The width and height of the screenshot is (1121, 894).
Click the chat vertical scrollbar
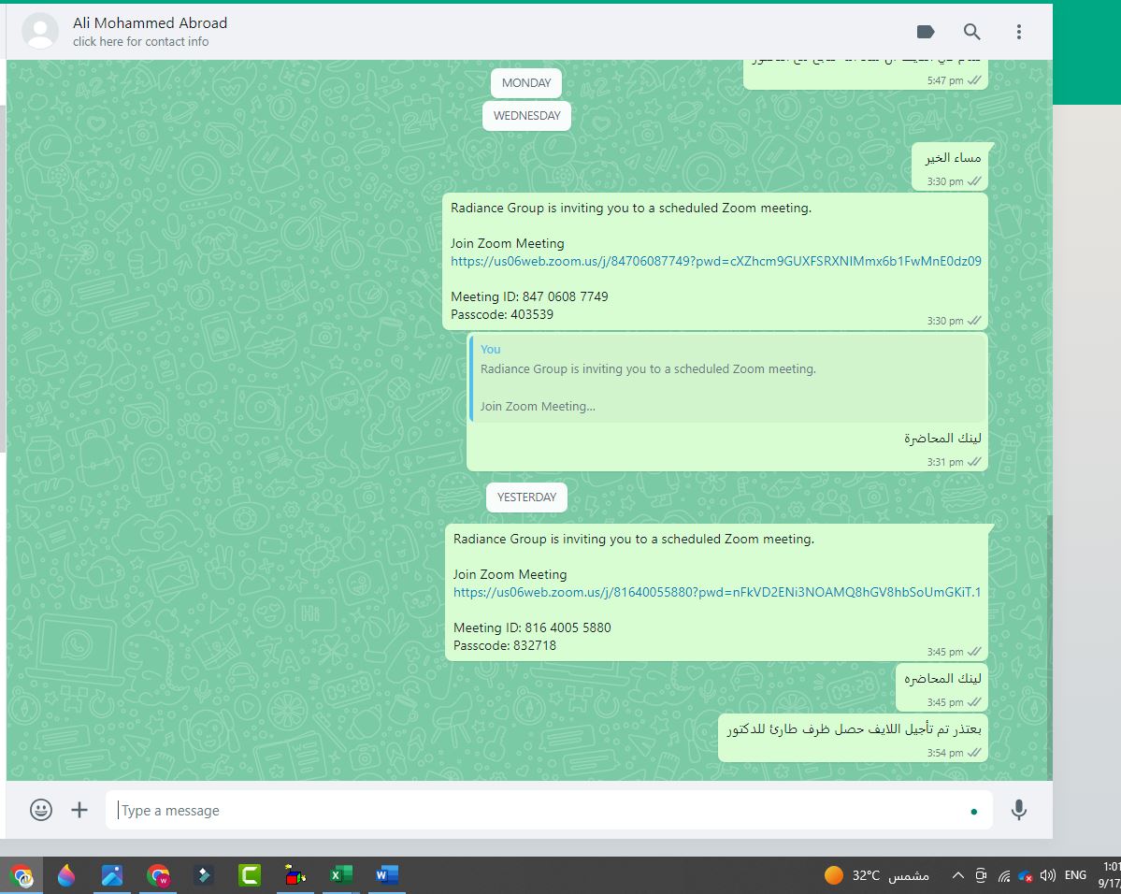coord(1050,647)
